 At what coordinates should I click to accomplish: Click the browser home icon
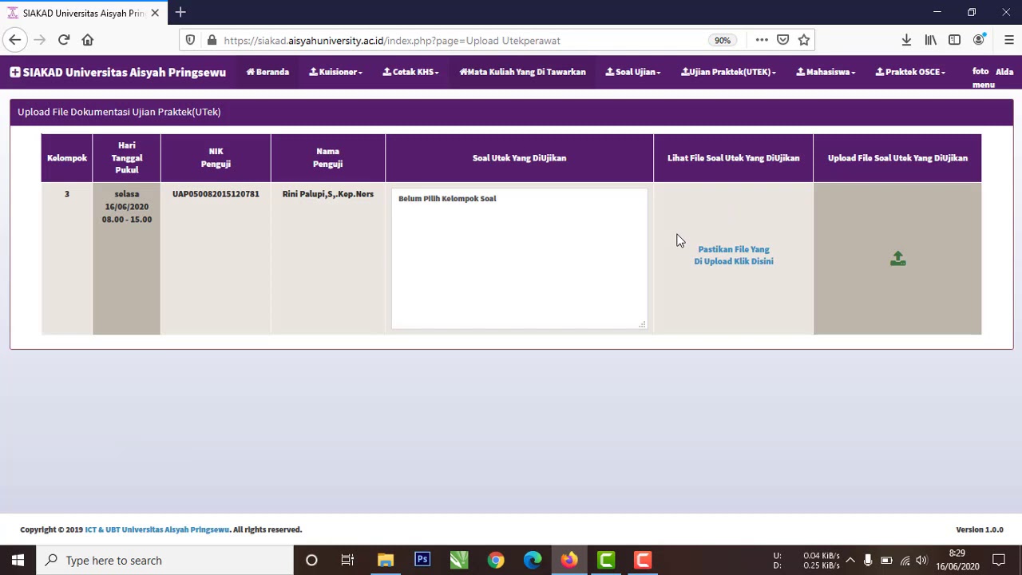tap(88, 40)
